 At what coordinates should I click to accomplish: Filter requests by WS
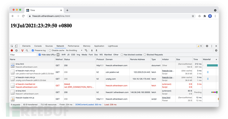101,55
